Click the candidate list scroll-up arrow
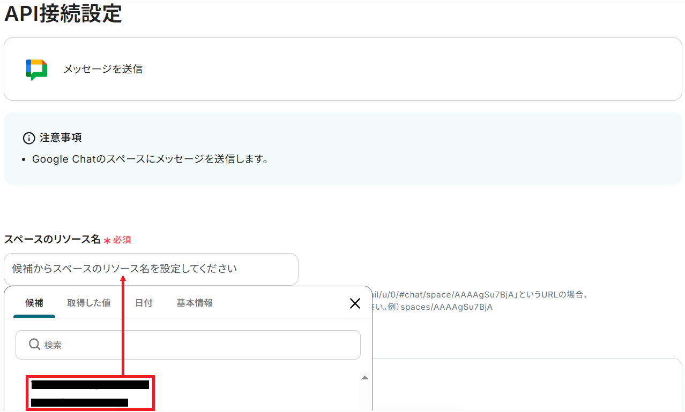 pyautogui.click(x=364, y=378)
